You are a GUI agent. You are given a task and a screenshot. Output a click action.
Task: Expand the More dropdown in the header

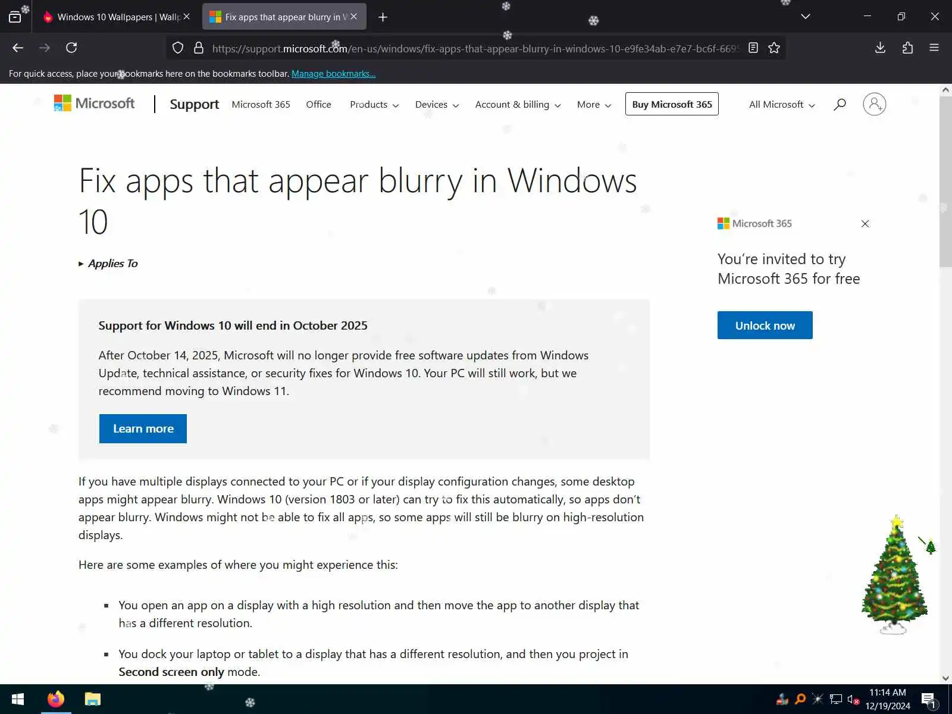[594, 104]
